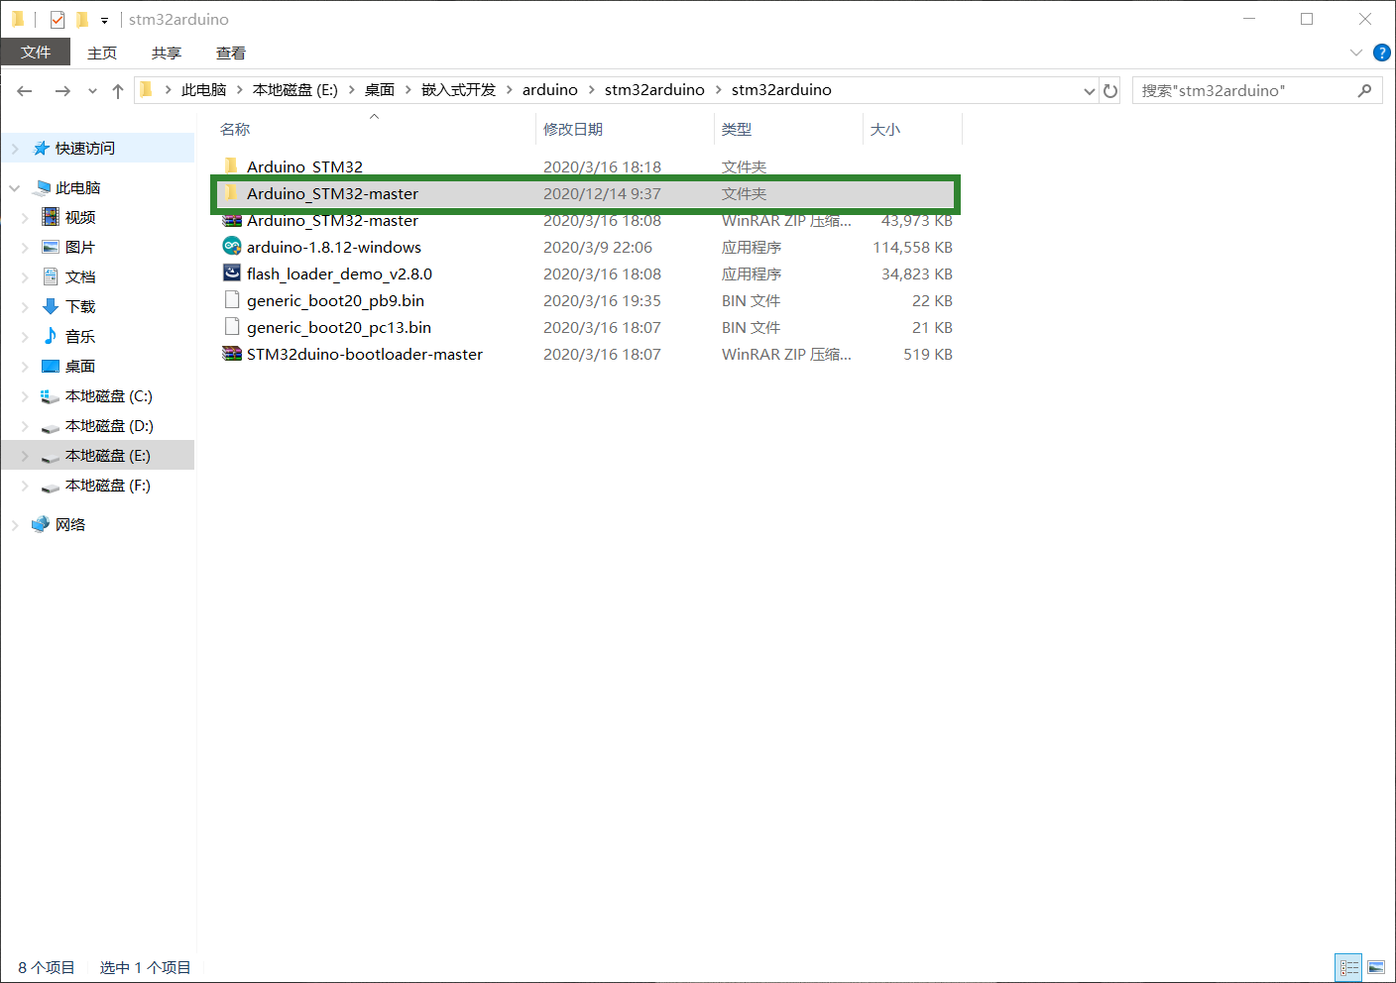Collapse the 此电脑 tree node
Viewport: 1396px width, 983px height.
pos(15,187)
